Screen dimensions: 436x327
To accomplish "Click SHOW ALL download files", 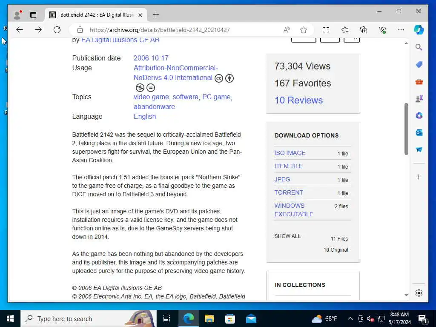I will (287, 236).
